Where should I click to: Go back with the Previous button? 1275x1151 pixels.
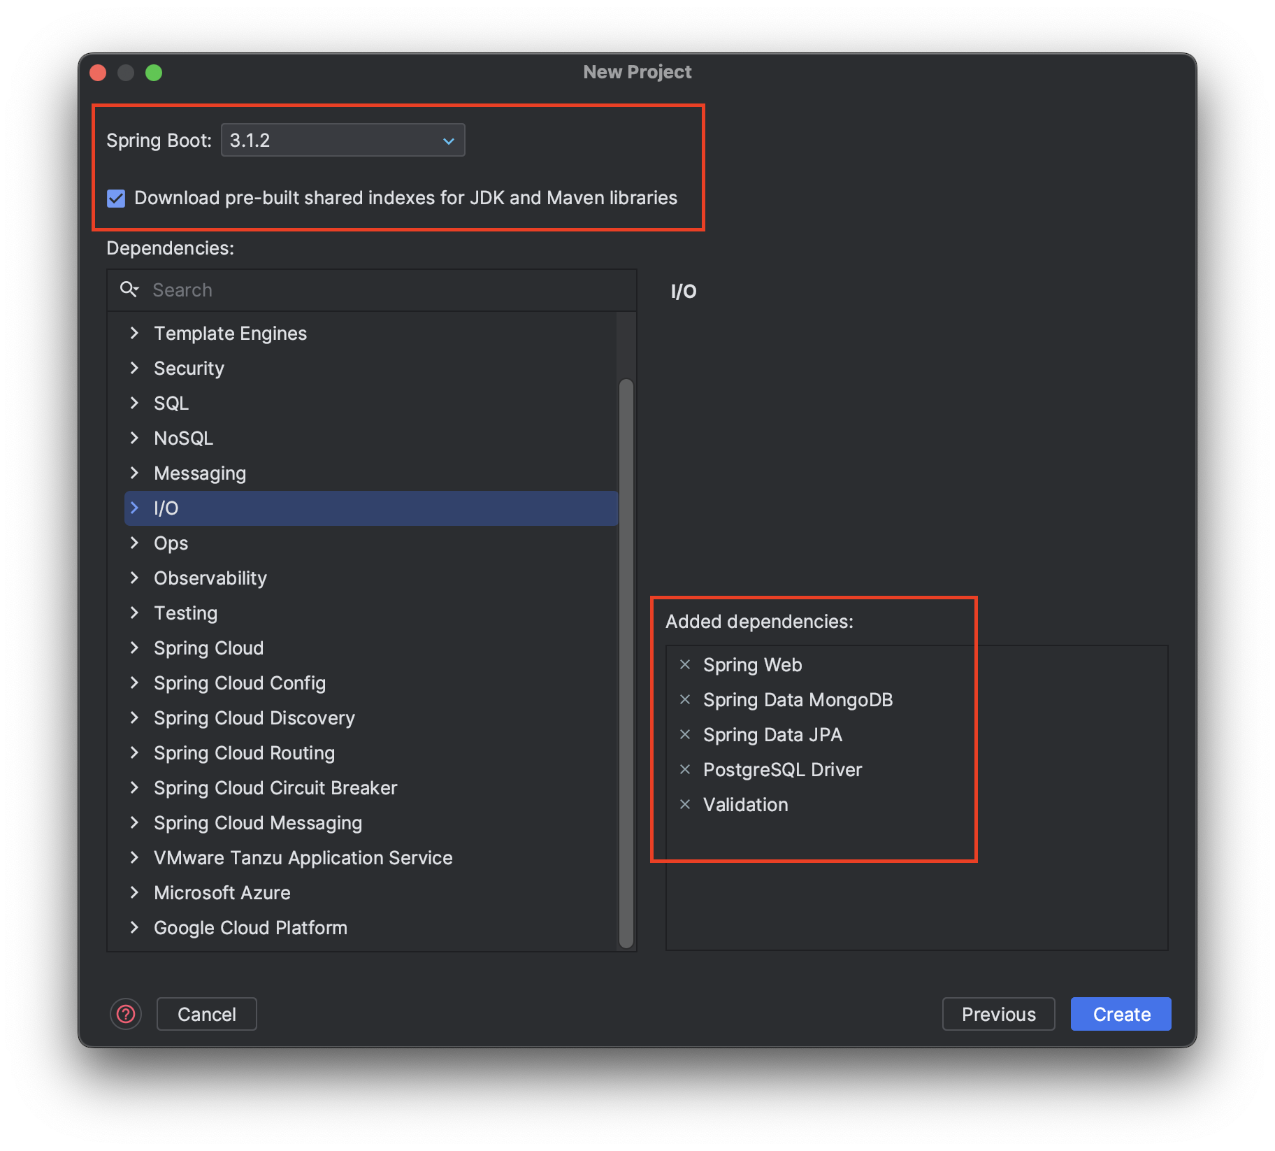[x=998, y=1014]
